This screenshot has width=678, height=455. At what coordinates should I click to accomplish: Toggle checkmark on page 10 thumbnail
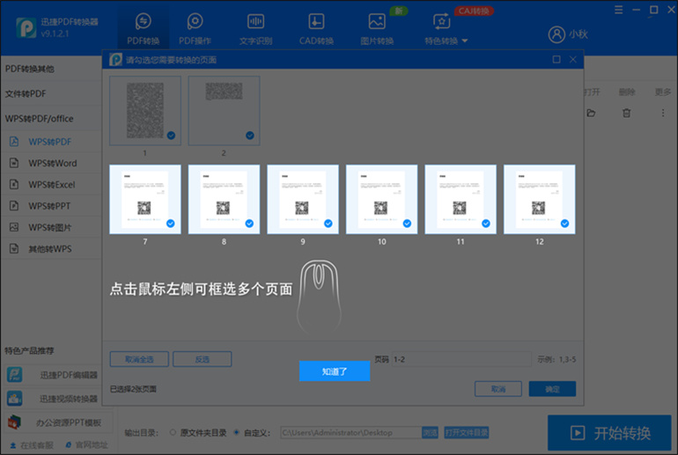408,224
